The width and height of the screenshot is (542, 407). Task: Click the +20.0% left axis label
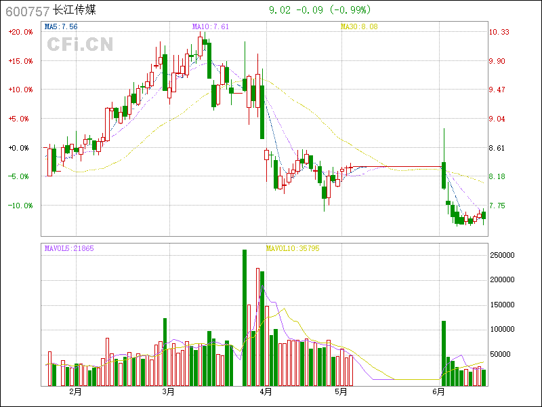point(20,32)
